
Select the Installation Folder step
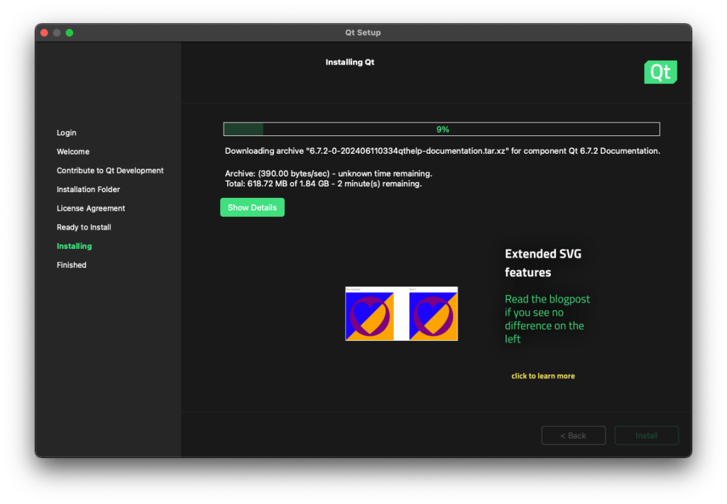point(88,189)
